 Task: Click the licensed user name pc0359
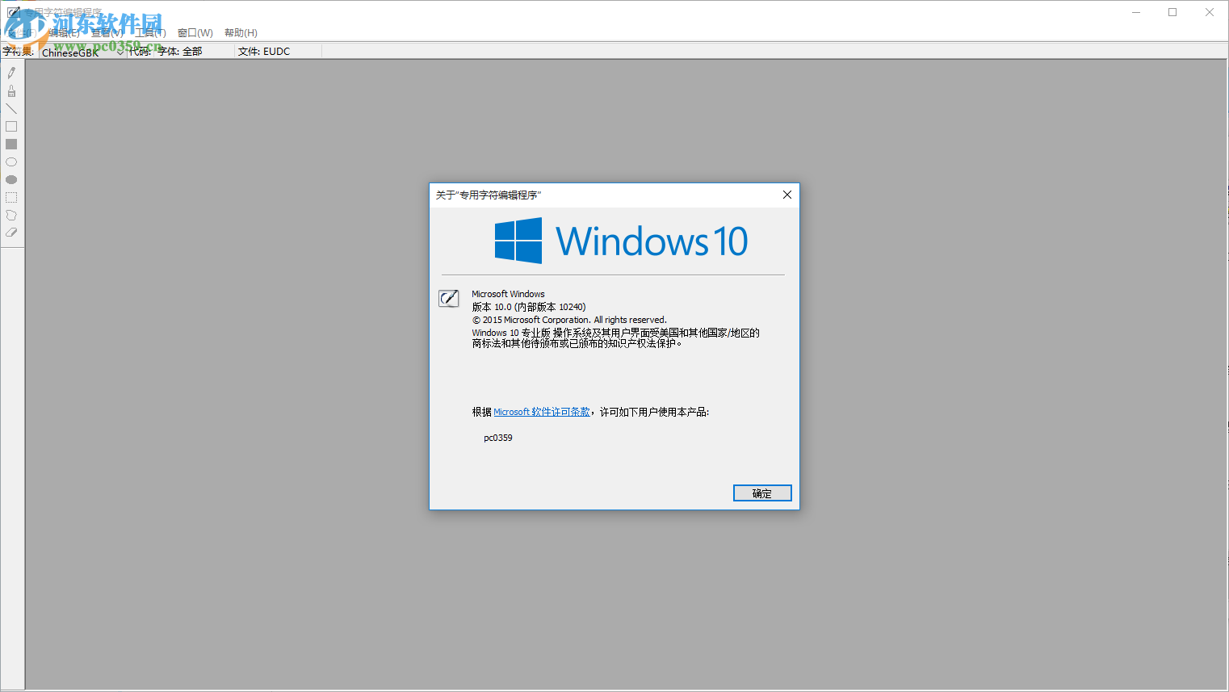[x=498, y=438]
